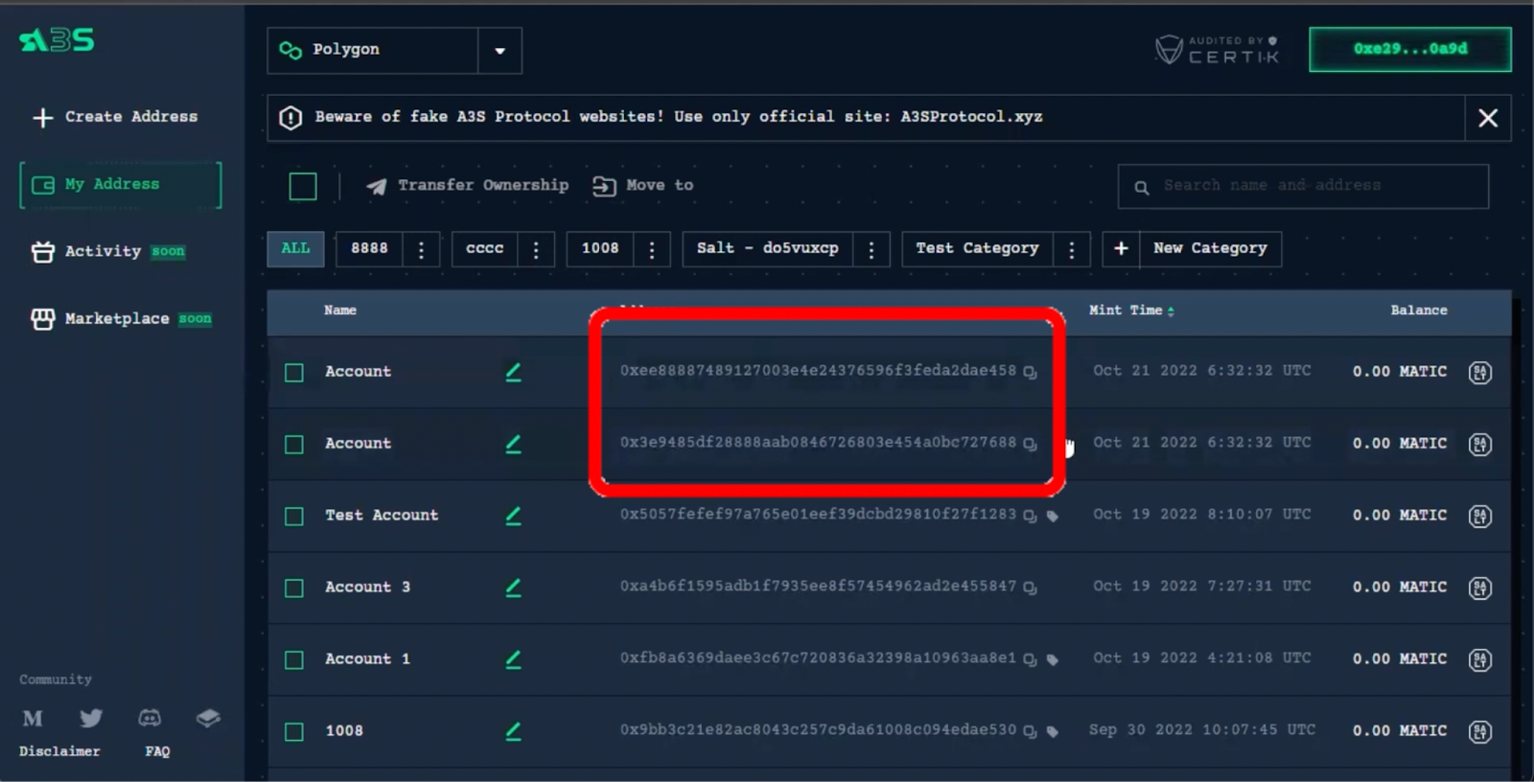
Task: Click the tag icon on Test Account row
Action: [x=1053, y=516]
